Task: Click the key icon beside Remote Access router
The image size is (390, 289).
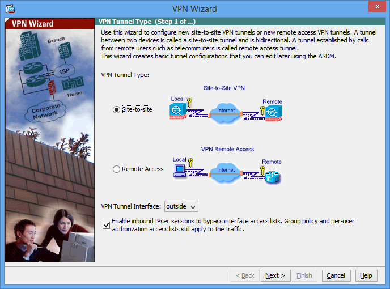Action: pos(262,171)
